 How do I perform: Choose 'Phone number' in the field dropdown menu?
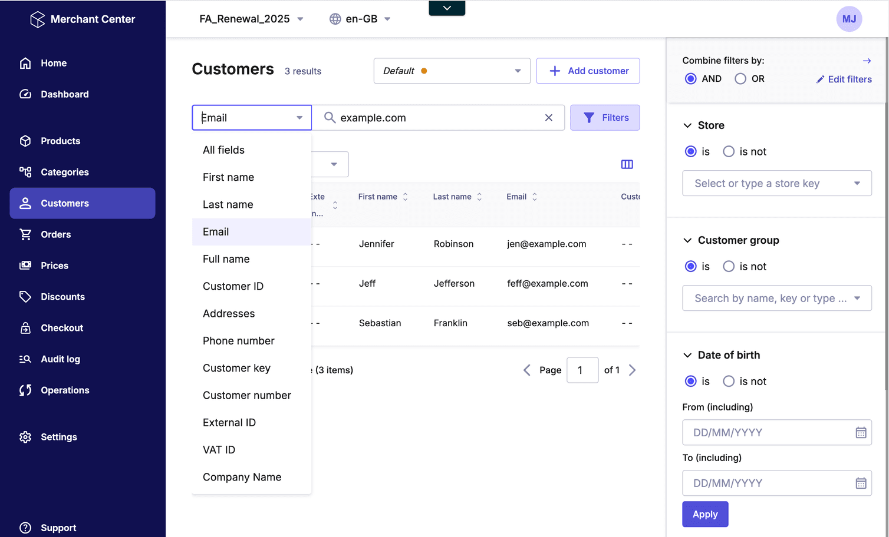pos(238,340)
